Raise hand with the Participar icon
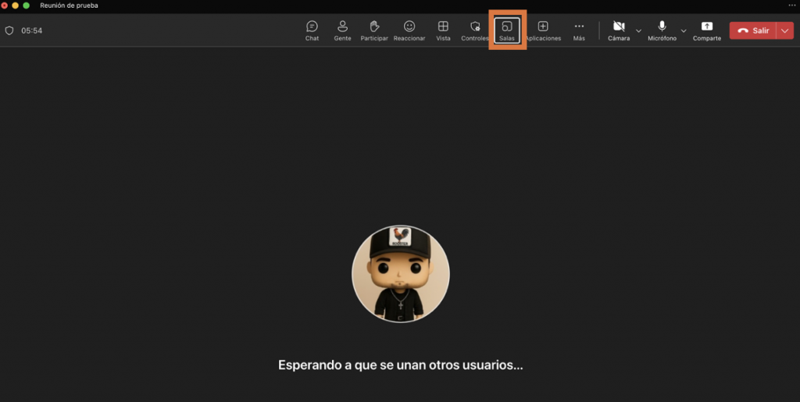The width and height of the screenshot is (800, 402). (x=374, y=30)
